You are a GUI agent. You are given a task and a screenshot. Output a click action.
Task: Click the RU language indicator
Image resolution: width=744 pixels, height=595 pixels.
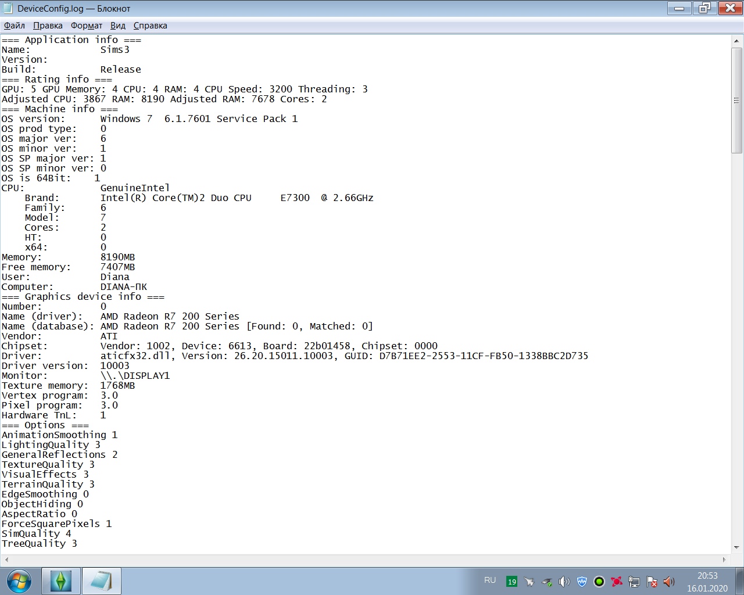pyautogui.click(x=490, y=580)
